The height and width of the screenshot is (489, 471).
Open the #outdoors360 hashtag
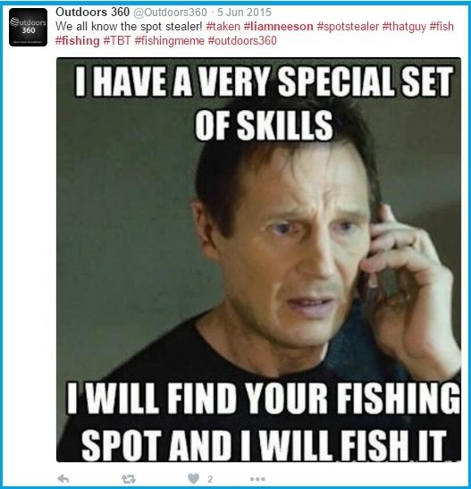pyautogui.click(x=242, y=41)
